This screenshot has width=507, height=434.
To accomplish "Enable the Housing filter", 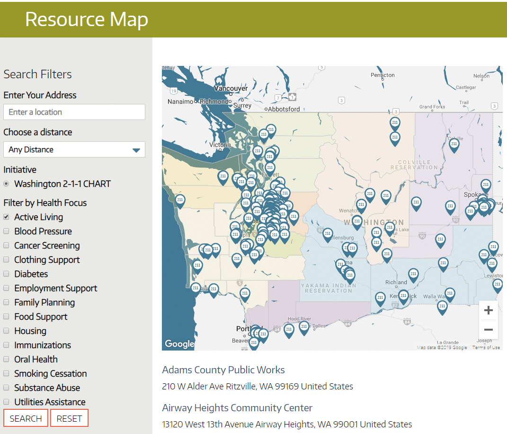I will coord(6,331).
